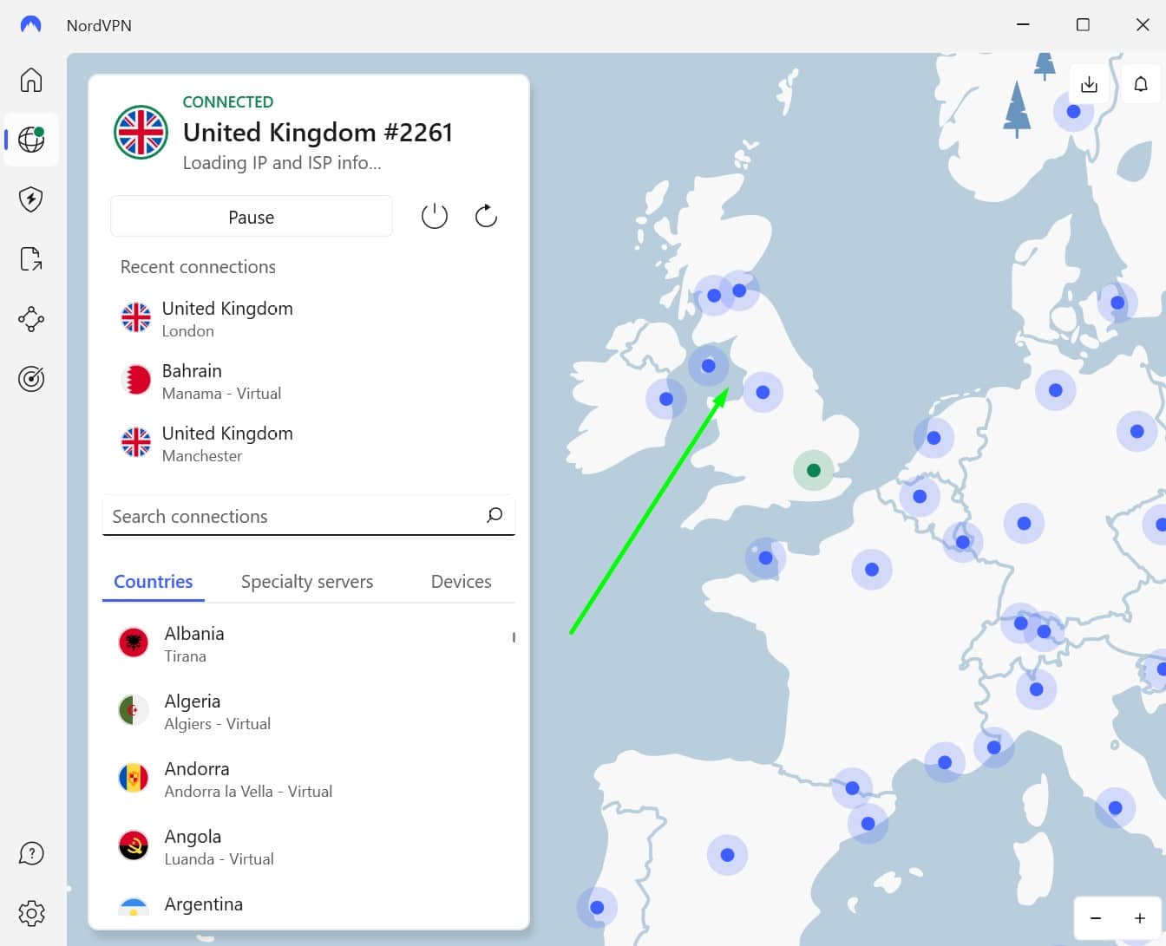The image size is (1166, 946).
Task: Connect to recent United Kingdom Manchester
Action: coord(309,443)
